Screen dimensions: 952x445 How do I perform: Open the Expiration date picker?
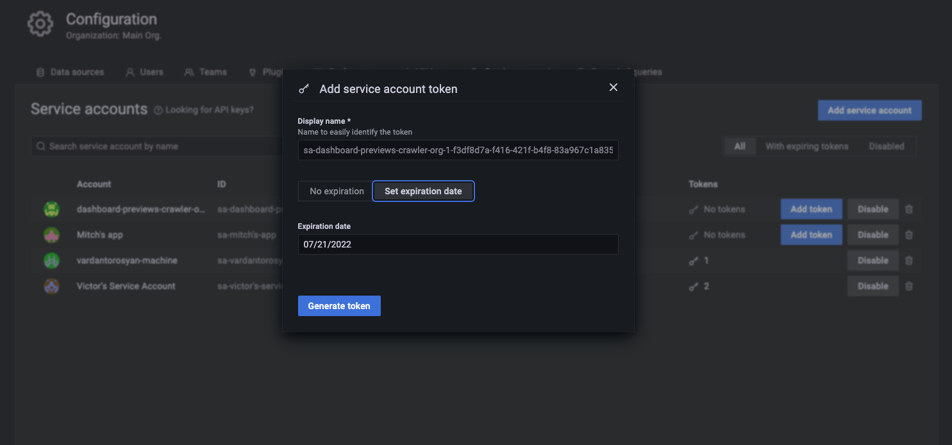458,244
